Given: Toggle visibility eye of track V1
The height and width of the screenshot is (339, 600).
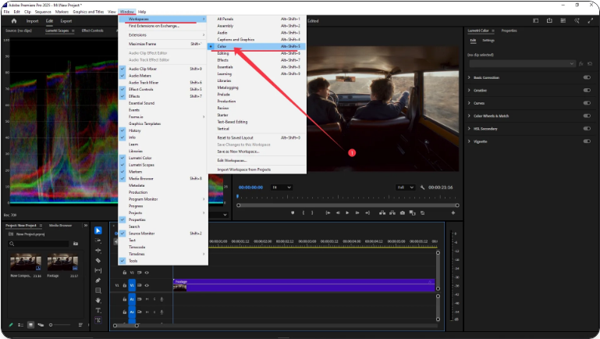Looking at the screenshot, I should click(x=147, y=285).
